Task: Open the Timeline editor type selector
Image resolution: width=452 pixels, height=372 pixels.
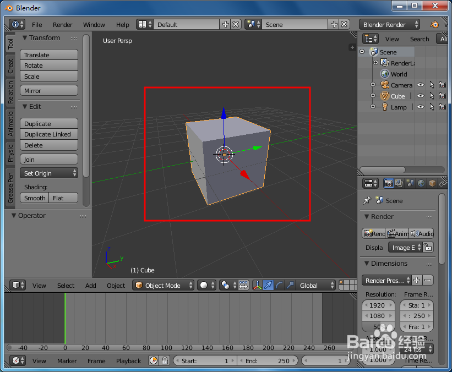Action: click(18, 360)
